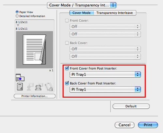Uncheck Back Cover from Post Inserter
This screenshot has height=133, width=163.
pyautogui.click(x=67, y=83)
